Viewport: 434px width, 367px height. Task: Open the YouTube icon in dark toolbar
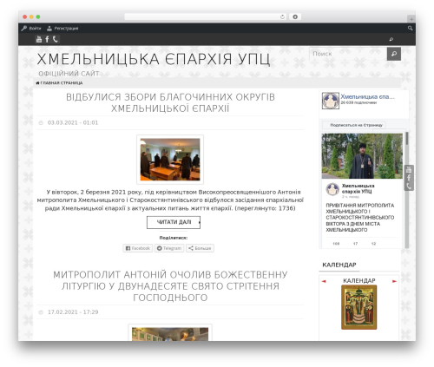(39, 39)
